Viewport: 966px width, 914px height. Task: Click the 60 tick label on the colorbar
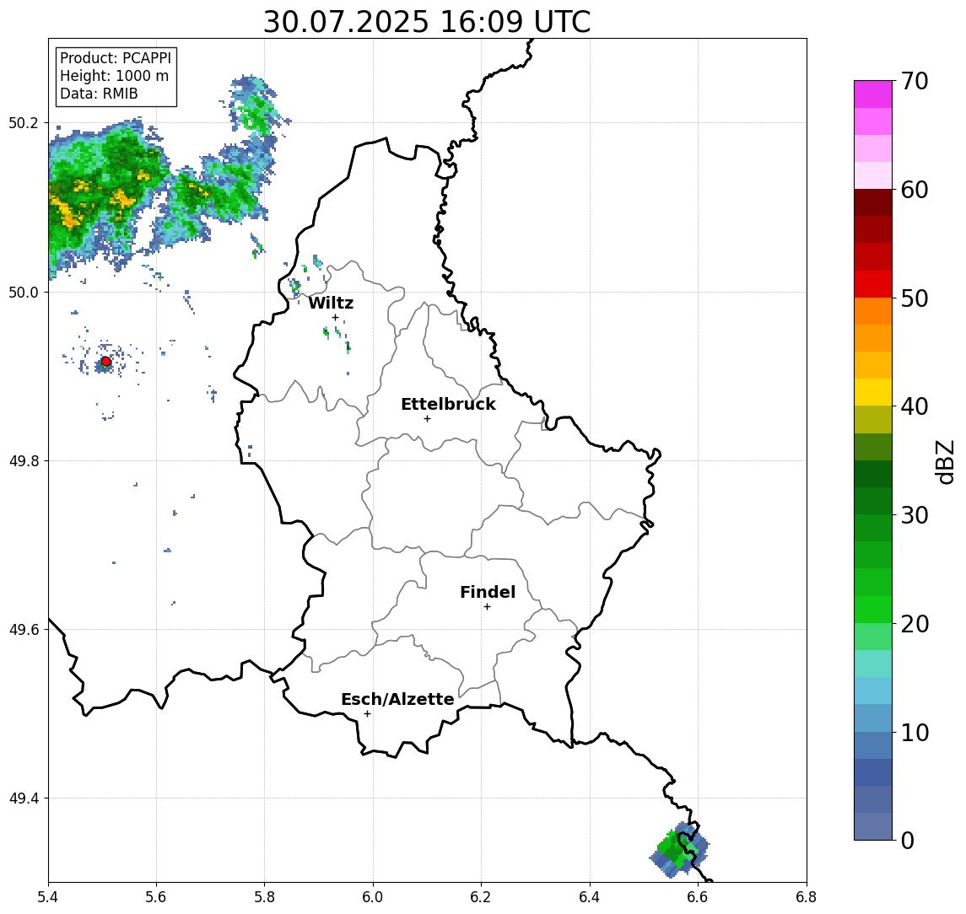point(915,190)
